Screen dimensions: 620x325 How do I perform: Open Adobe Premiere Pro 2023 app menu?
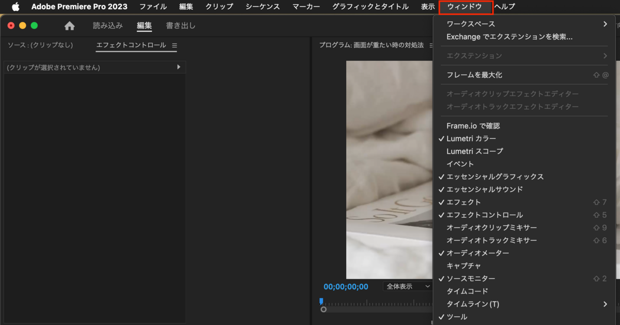(x=79, y=7)
